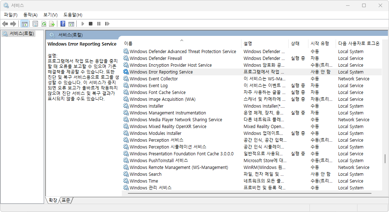Toggle the Show/Hide Action Pane icon

coord(71,24)
